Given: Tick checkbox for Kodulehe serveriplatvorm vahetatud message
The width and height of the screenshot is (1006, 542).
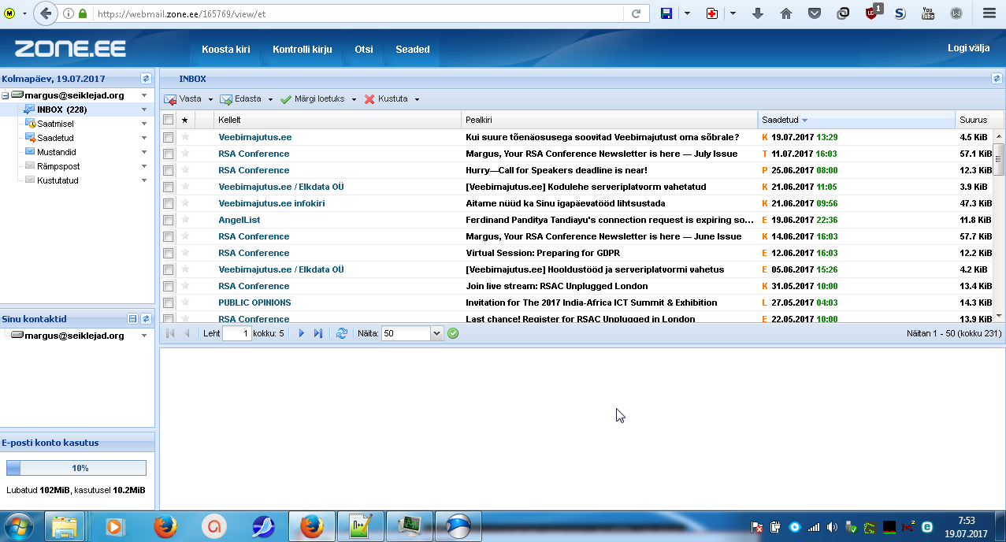Looking at the screenshot, I should point(168,187).
